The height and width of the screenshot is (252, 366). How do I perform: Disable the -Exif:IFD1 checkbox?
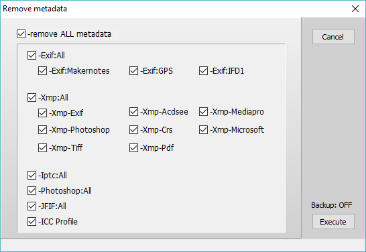[x=203, y=70]
